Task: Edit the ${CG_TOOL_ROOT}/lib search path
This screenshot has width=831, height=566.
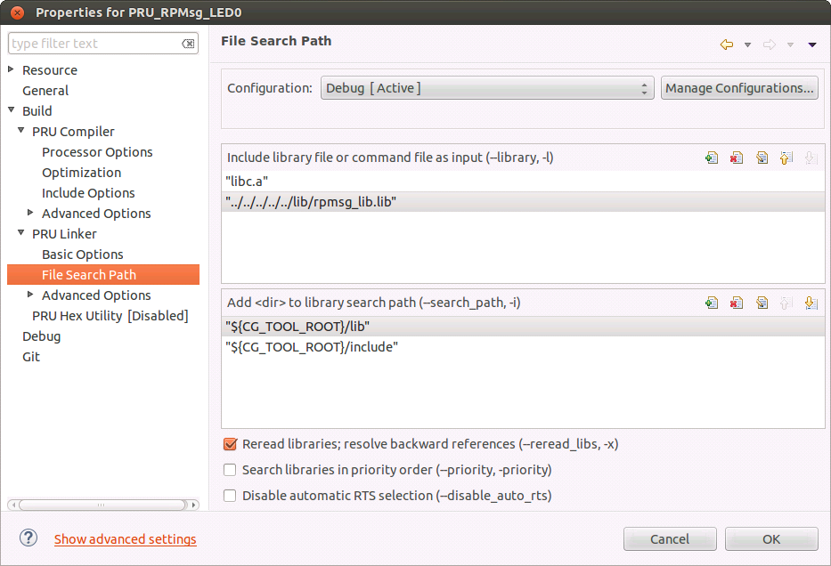Action: (762, 303)
